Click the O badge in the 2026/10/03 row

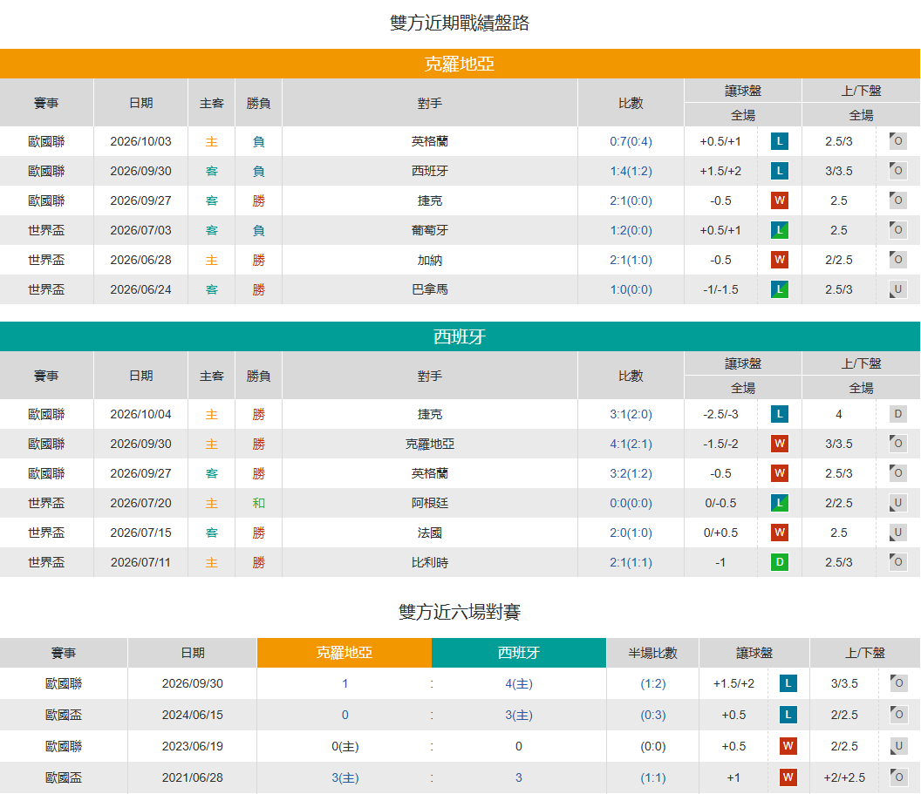click(x=898, y=141)
